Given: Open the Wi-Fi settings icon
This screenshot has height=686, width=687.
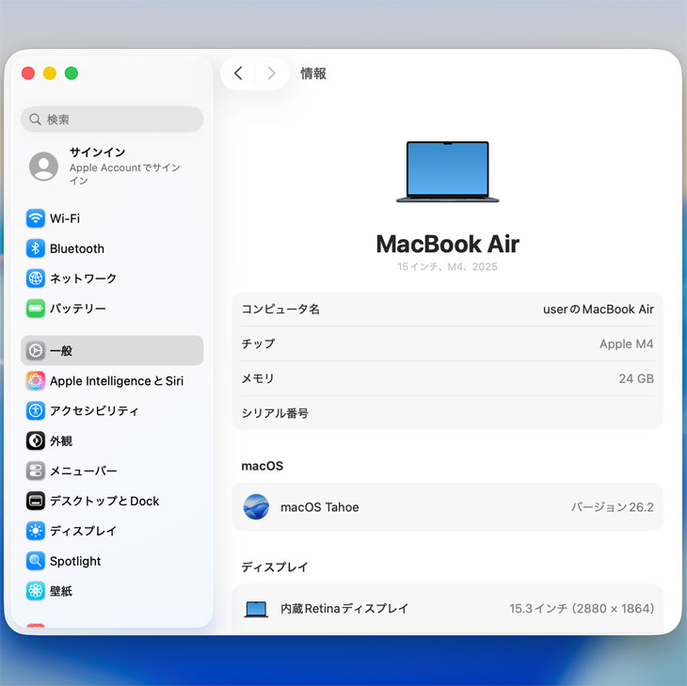Looking at the screenshot, I should [36, 218].
